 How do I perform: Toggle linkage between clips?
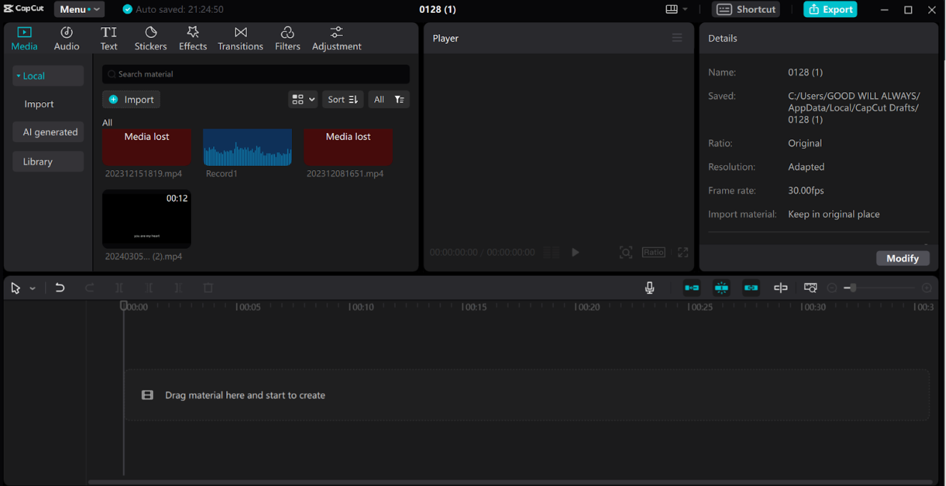pos(751,288)
